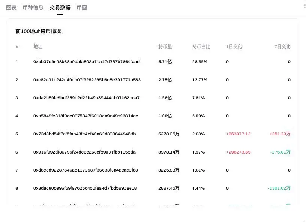Open address starting with 0xd8eed9228764
Viewport: 306px width, 222px height.
(86, 170)
